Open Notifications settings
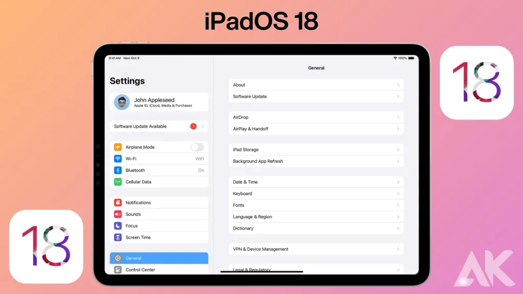Viewport: 523px width, 294px height. click(159, 203)
